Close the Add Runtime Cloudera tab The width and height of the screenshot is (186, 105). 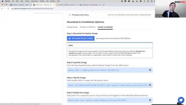(x=100, y=5)
